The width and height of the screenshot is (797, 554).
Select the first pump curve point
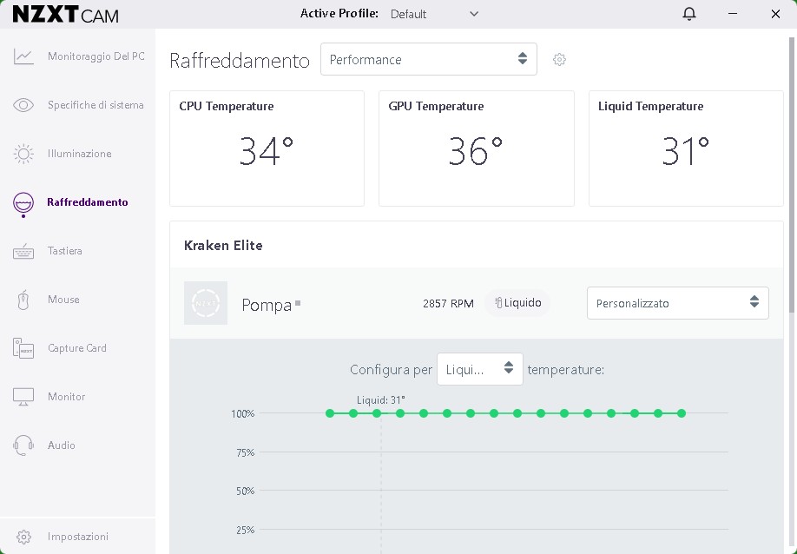(330, 413)
